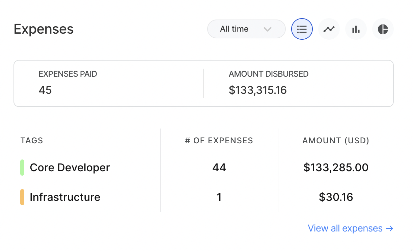
Task: Sort by the AMOUNT (USD) column
Action: click(x=336, y=141)
